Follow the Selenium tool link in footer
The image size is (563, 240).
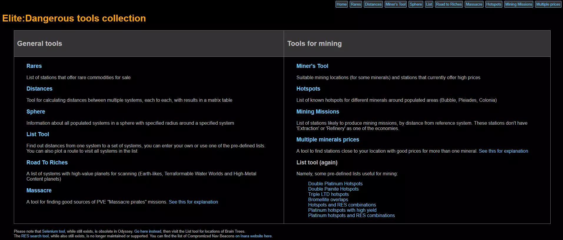click(53, 231)
